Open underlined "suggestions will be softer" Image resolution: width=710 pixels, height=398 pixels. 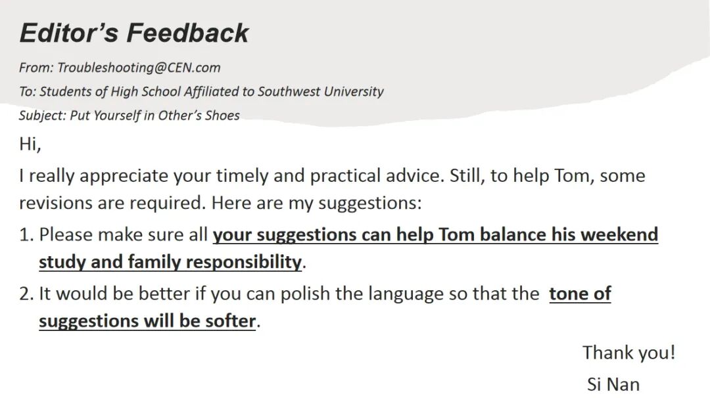tap(147, 321)
